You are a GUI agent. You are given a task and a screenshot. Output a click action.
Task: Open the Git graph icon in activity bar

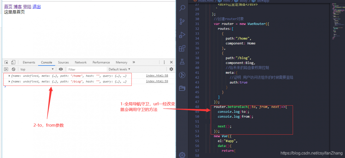point(182,75)
